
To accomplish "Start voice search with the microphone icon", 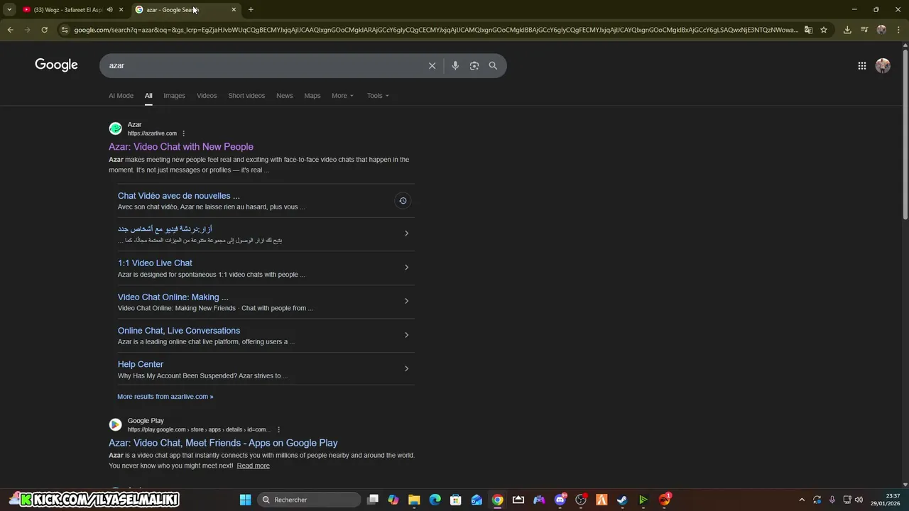I will pyautogui.click(x=455, y=65).
